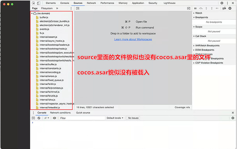This screenshot has width=237, height=149.
Task: Click the Step debugger arrow icon
Action: pos(217,9)
